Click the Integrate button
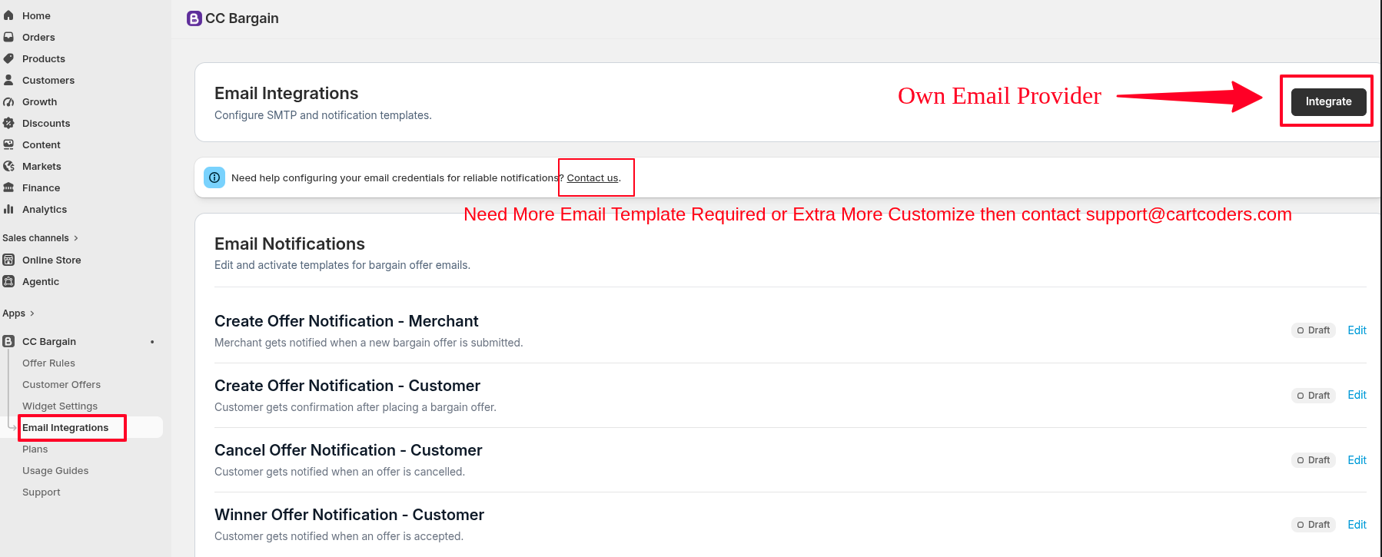The height and width of the screenshot is (557, 1382). tap(1328, 101)
